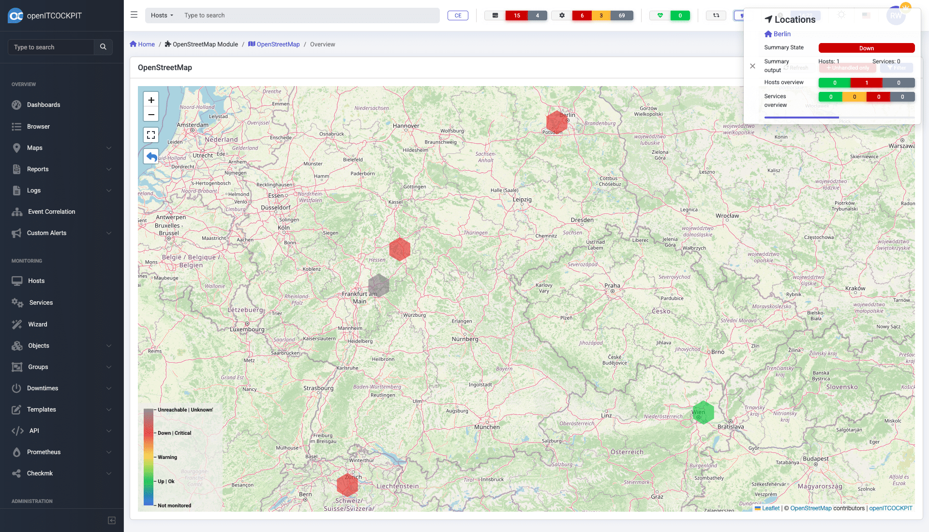The width and height of the screenshot is (929, 532).
Task: Select the red Berlin hexagon marker
Action: pos(556,122)
